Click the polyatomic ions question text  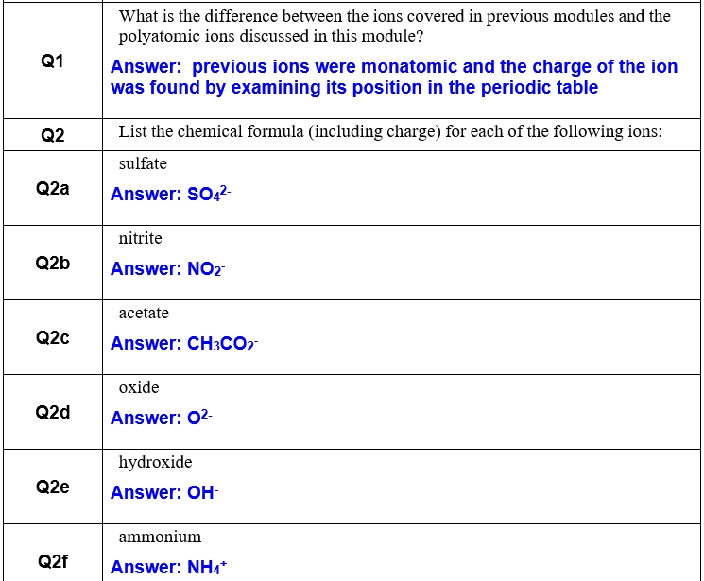394,26
